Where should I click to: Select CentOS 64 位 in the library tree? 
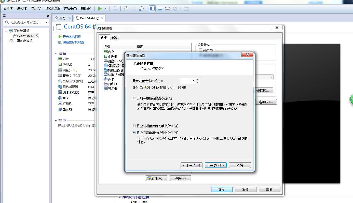tap(29, 36)
